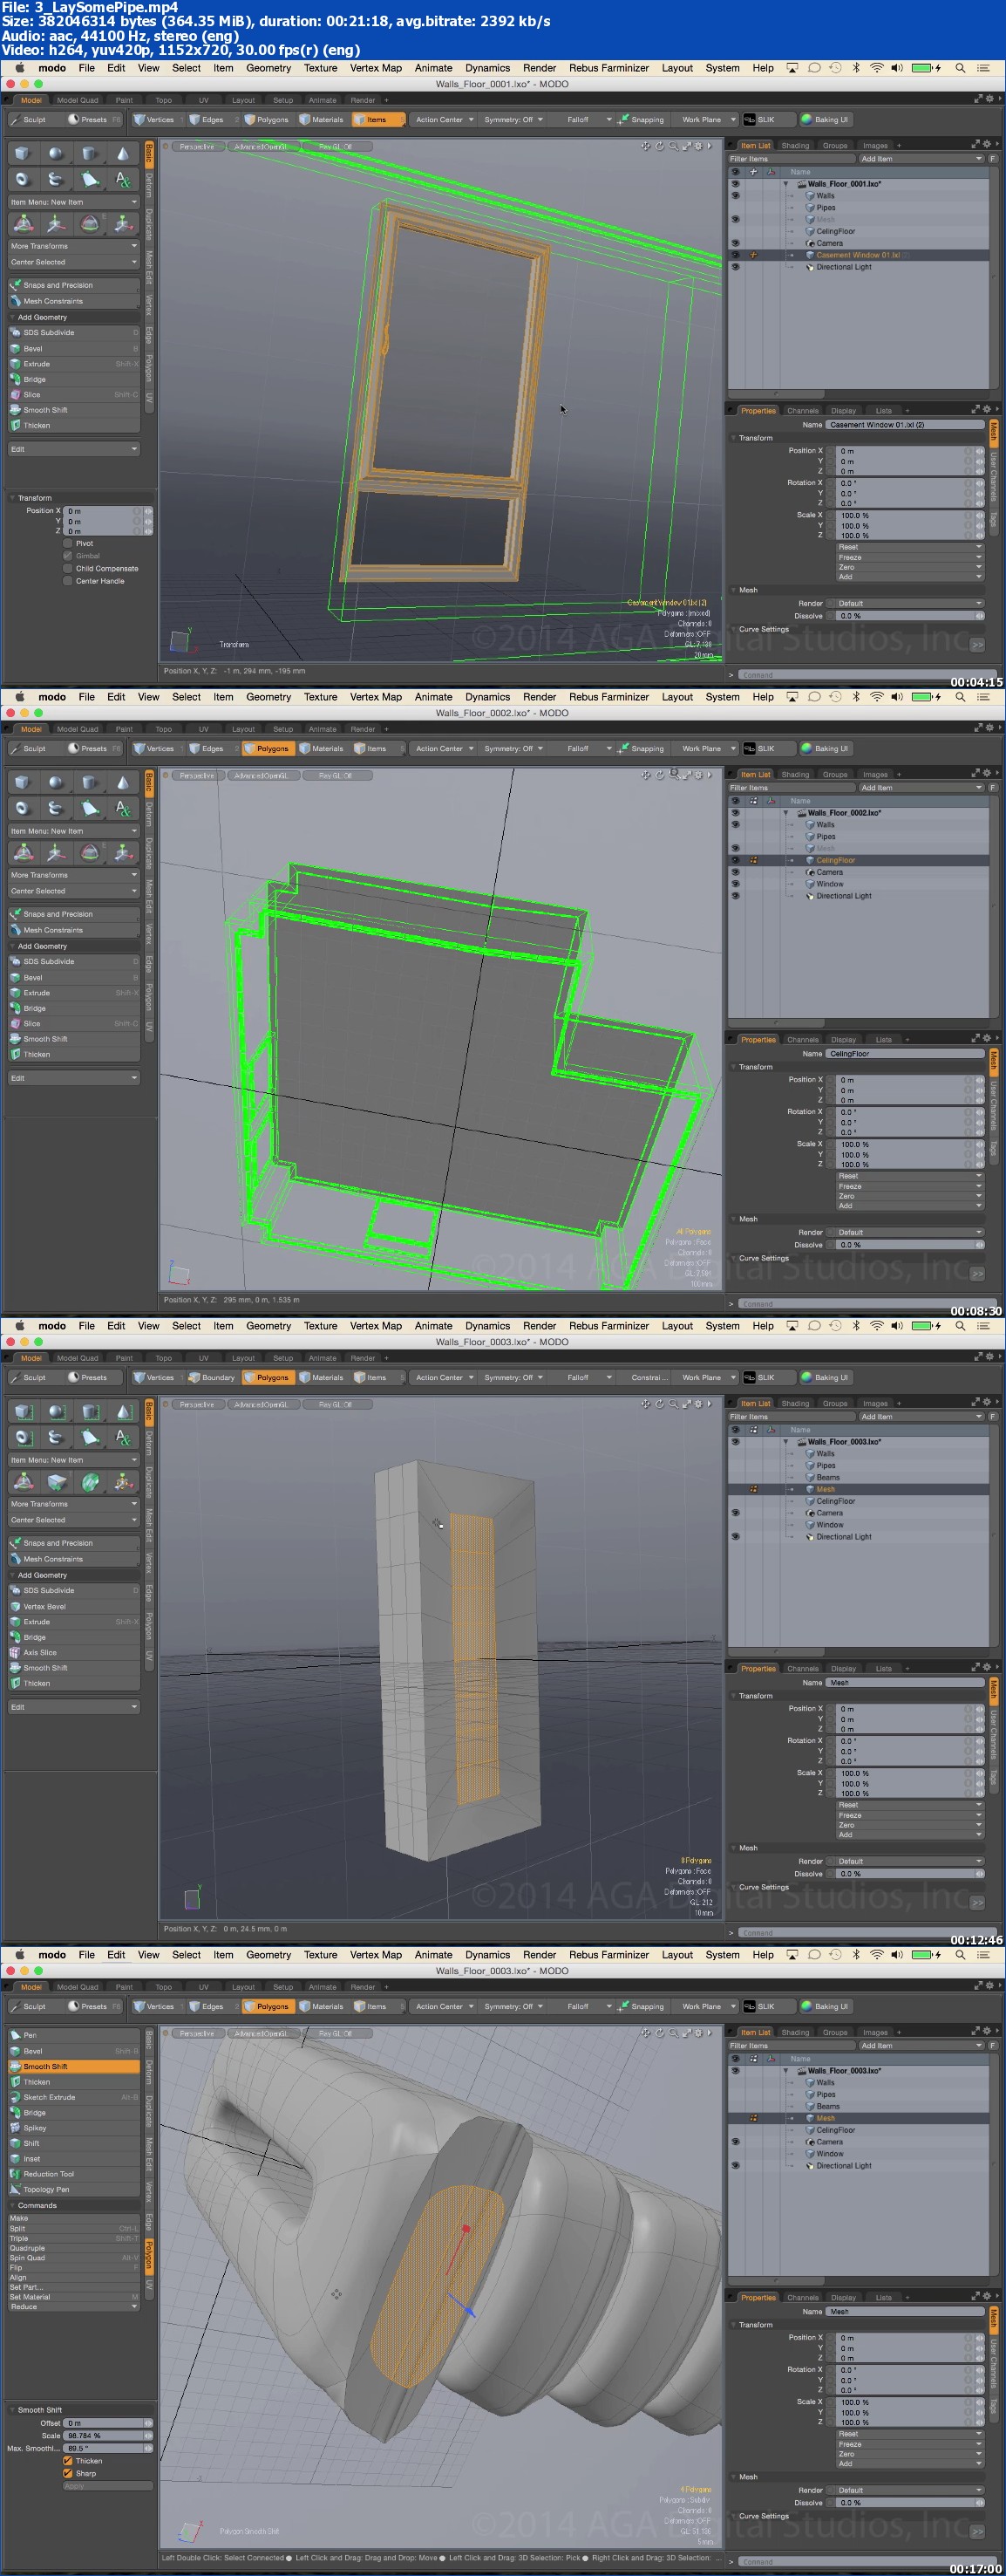Pick the torus primitive in 00:04:15 frame

click(22, 179)
